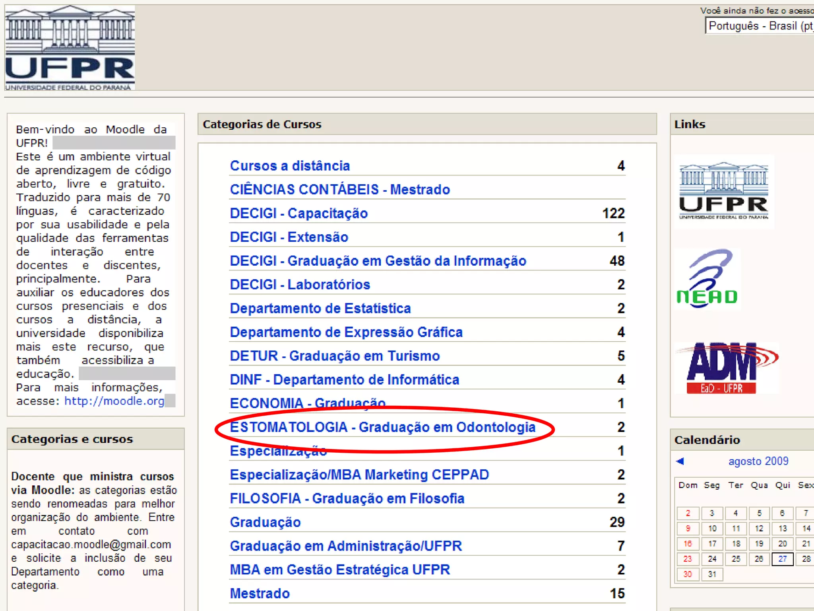Open ESTOMATOLOGIA - Graduação em Odontologia category
This screenshot has height=611, width=814.
coord(382,427)
